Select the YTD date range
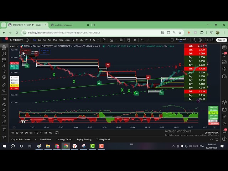Image resolution: width=228 pixels, height=171 pixels. pos(36,133)
